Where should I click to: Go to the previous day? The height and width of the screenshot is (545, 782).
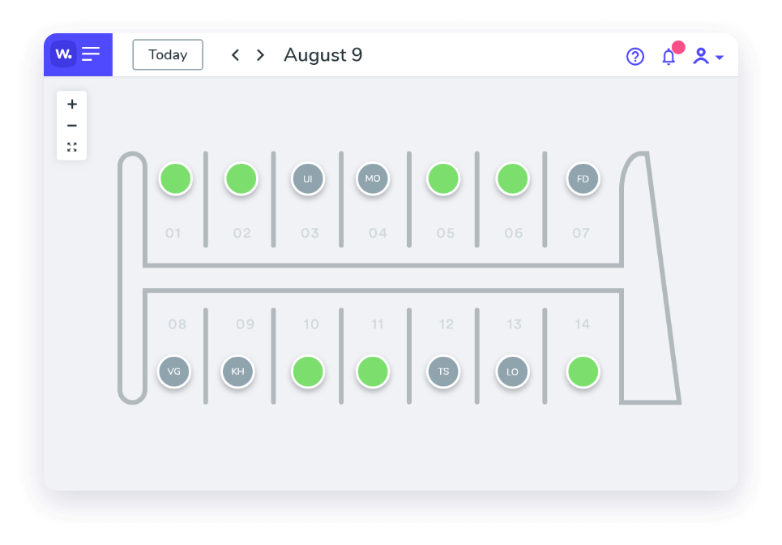(235, 55)
